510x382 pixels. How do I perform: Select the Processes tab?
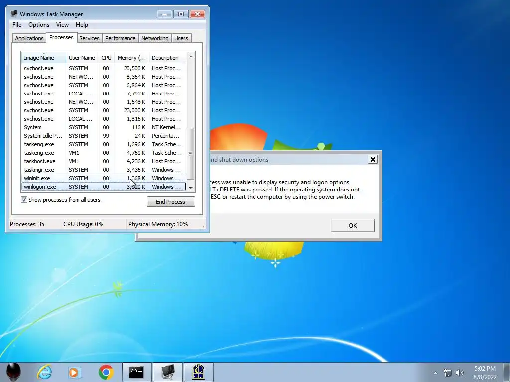[61, 37]
